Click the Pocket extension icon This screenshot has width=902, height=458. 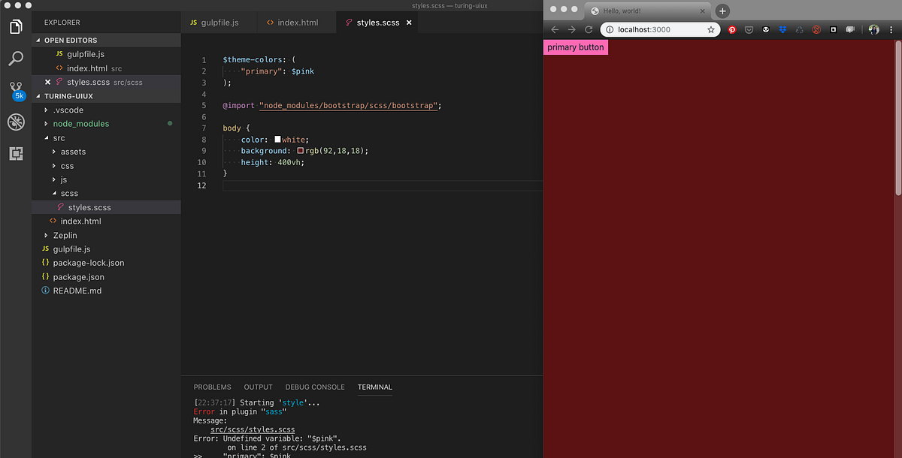[x=749, y=29]
